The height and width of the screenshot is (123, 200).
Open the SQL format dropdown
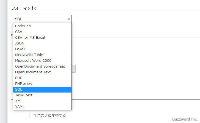42,19
